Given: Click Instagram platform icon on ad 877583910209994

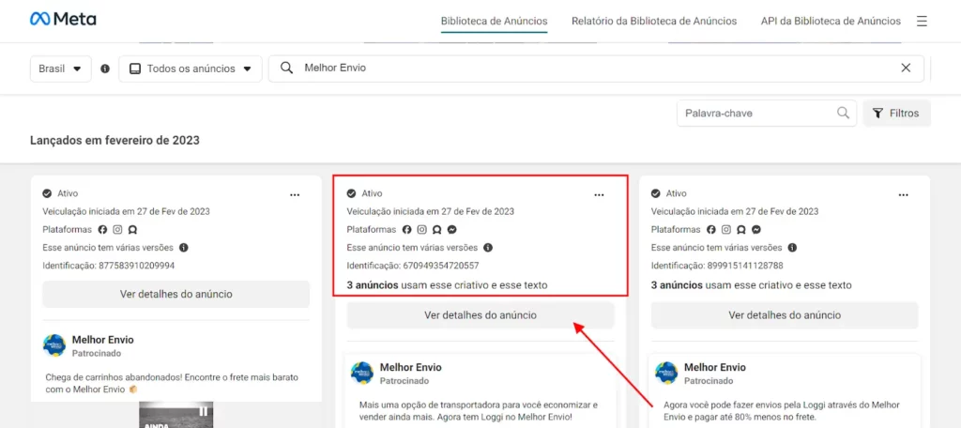Looking at the screenshot, I should [x=117, y=230].
